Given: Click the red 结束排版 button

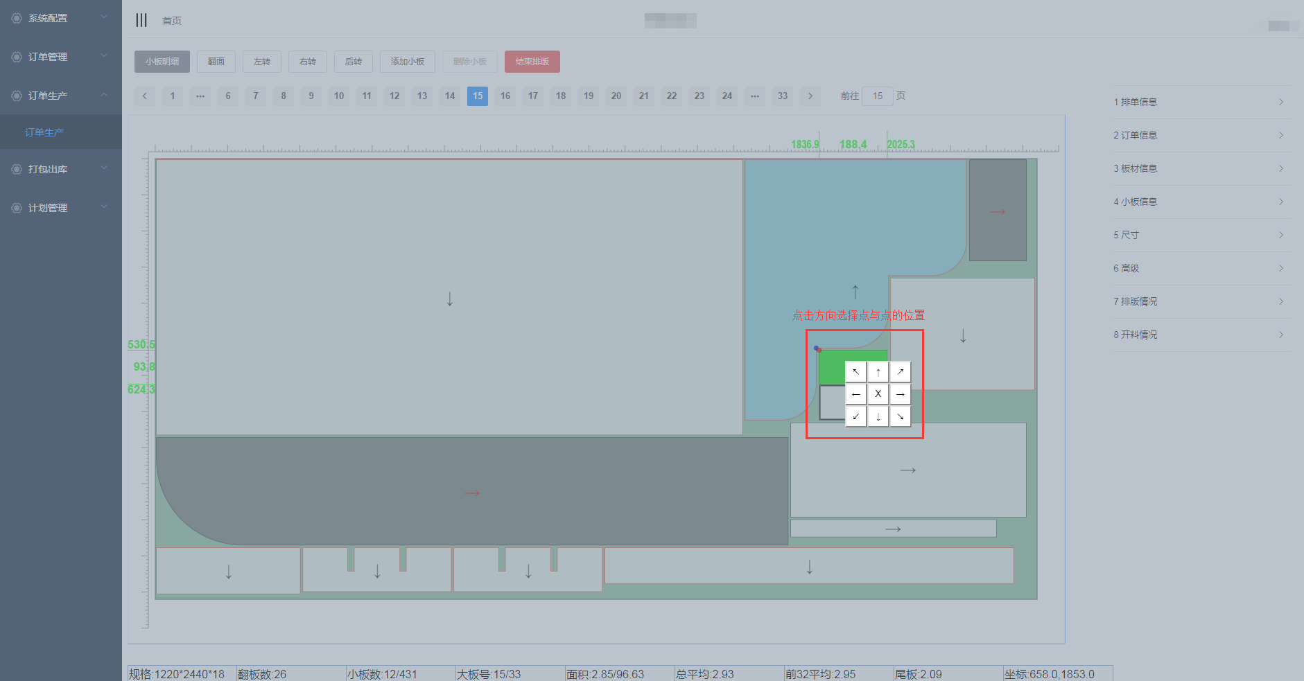Looking at the screenshot, I should (x=532, y=62).
